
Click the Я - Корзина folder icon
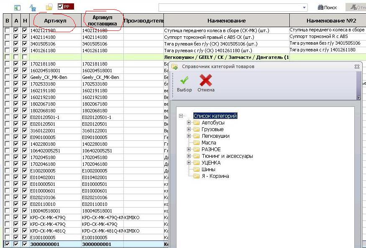coord(197,176)
